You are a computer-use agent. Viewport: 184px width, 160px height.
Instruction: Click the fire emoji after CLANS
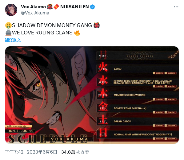pyautogui.click(x=77, y=33)
